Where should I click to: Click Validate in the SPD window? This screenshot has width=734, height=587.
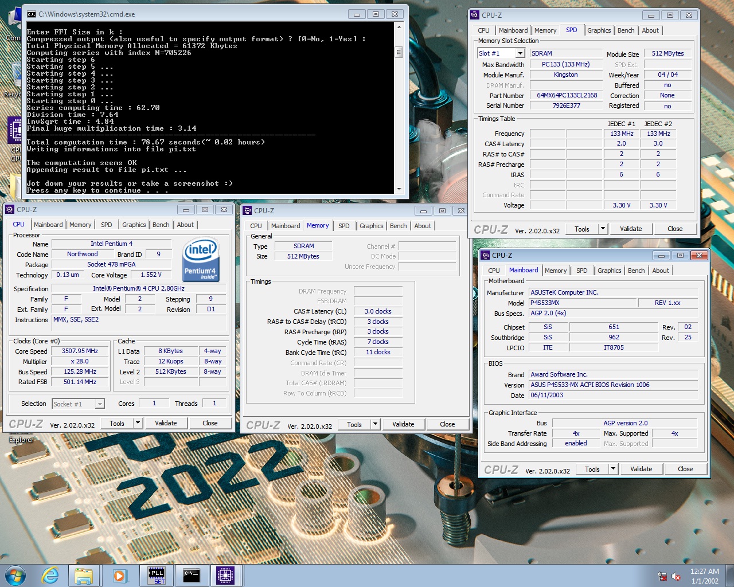[x=631, y=229]
